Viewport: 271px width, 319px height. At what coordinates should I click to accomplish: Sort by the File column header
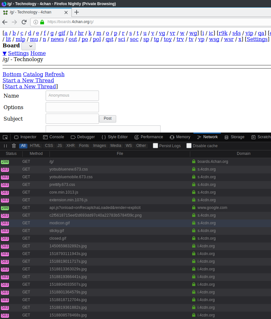click(120, 154)
